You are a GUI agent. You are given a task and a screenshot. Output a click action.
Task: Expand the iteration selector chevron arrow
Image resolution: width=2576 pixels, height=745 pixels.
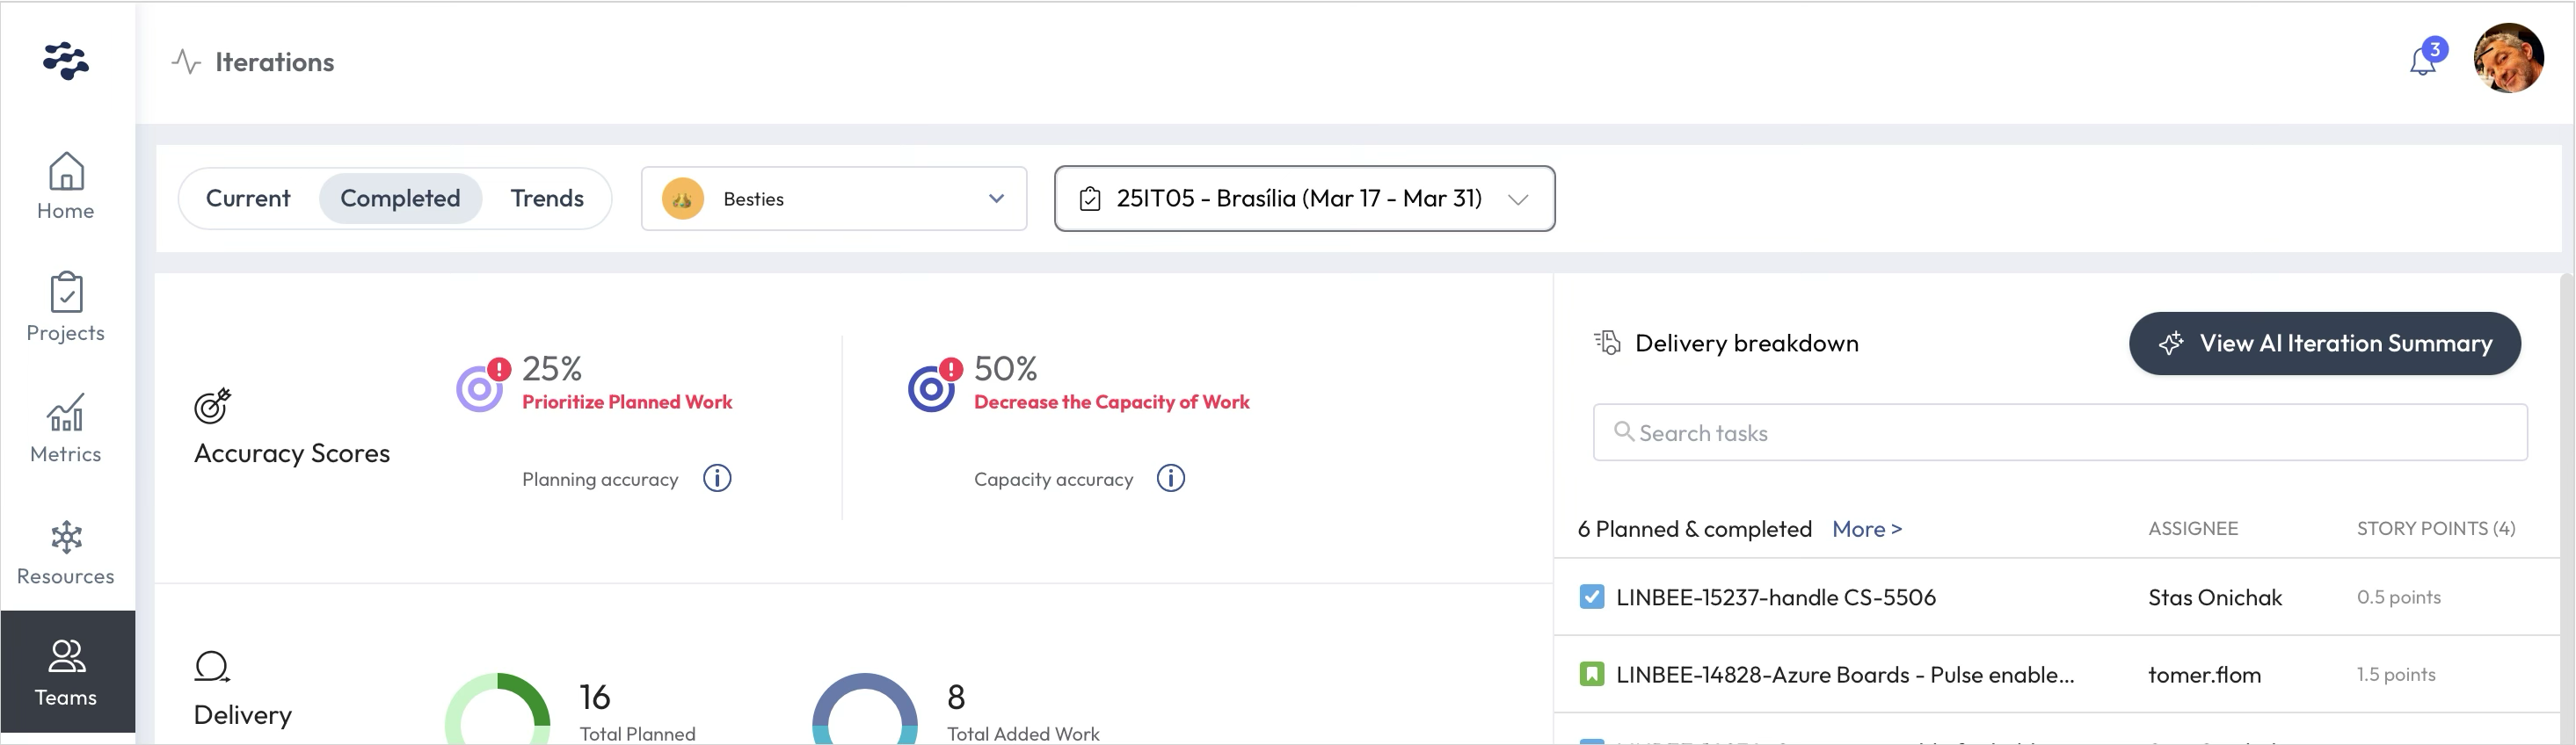click(1518, 199)
